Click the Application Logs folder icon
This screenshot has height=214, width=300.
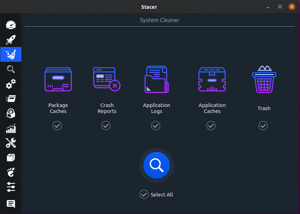(x=157, y=79)
